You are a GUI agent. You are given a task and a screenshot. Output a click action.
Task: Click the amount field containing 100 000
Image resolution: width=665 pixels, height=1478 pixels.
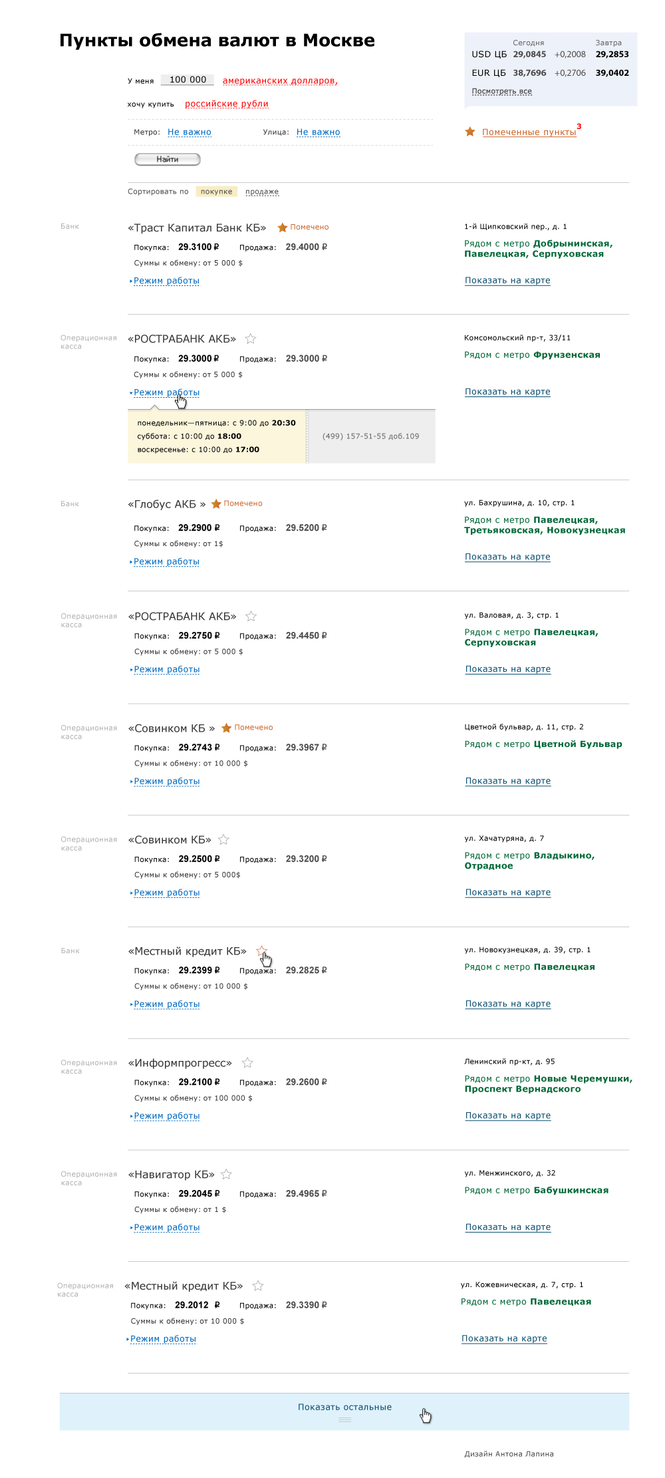pyautogui.click(x=188, y=80)
